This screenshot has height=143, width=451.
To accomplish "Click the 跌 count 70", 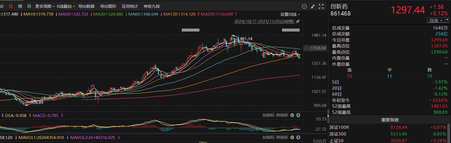I will click(x=429, y=76).
